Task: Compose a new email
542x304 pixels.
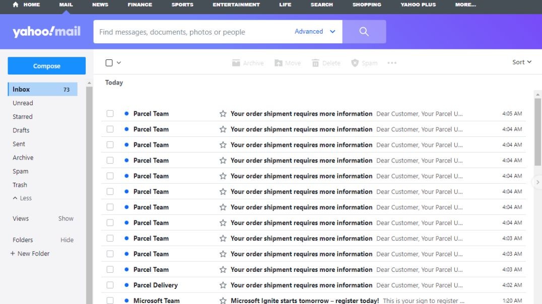Action: (46, 65)
